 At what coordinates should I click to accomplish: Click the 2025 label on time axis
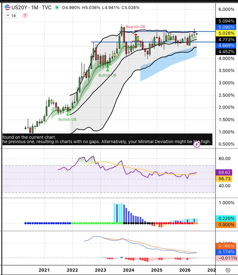(157, 270)
